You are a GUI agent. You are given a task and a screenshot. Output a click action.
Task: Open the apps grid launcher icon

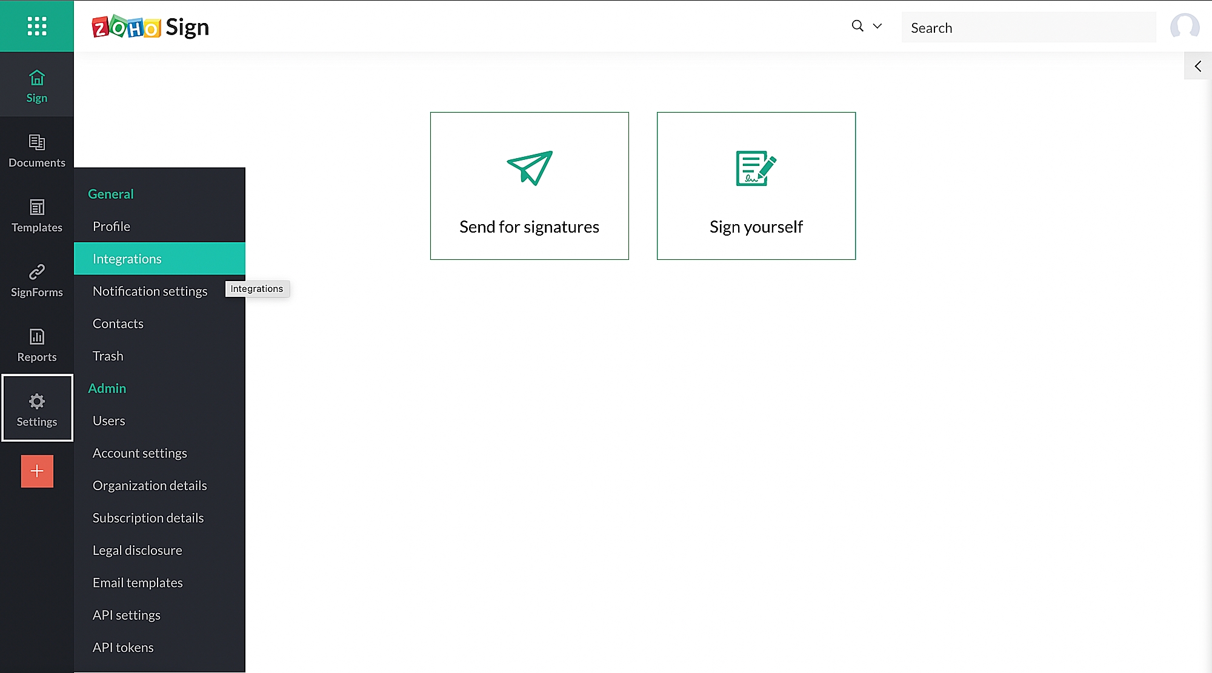coord(37,26)
